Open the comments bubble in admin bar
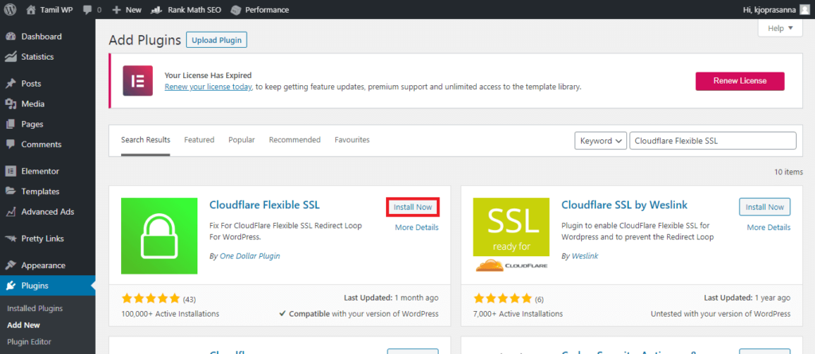Image resolution: width=815 pixels, height=354 pixels. click(88, 10)
